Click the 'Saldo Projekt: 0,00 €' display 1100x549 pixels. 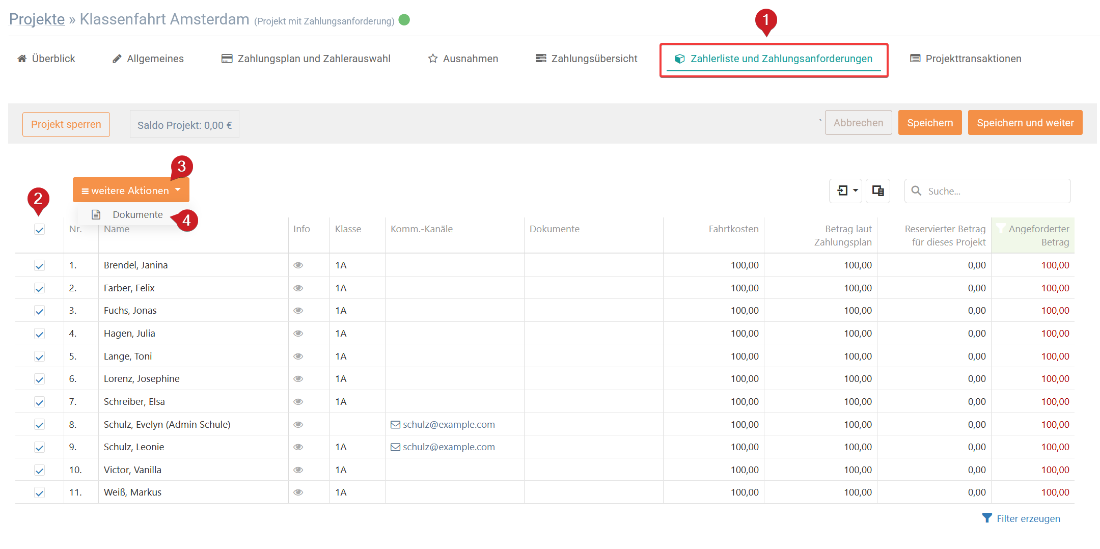click(184, 125)
